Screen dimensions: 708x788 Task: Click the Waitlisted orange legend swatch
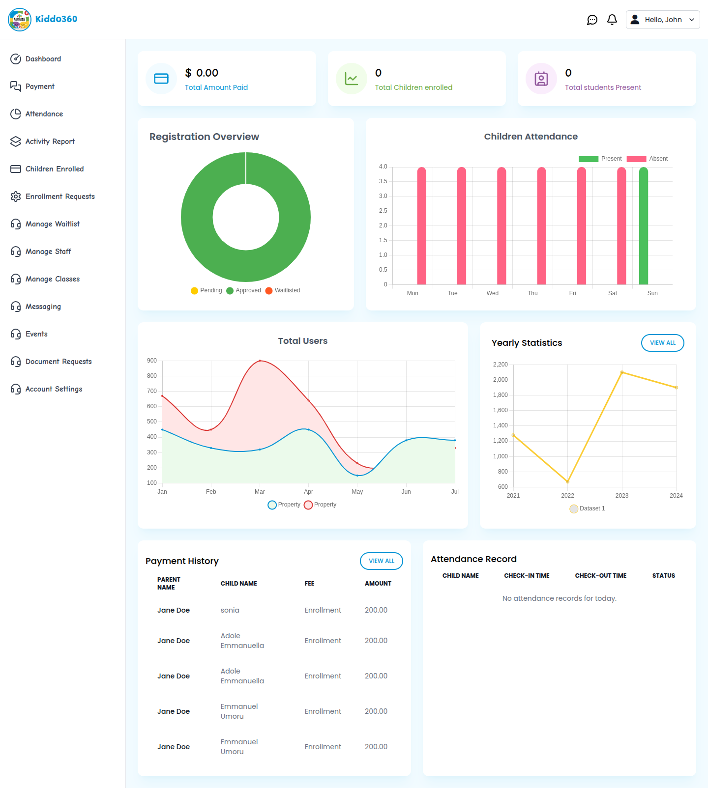pos(269,290)
